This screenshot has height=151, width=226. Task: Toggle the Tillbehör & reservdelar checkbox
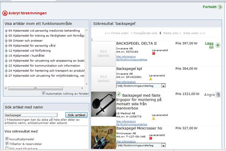point(7,143)
